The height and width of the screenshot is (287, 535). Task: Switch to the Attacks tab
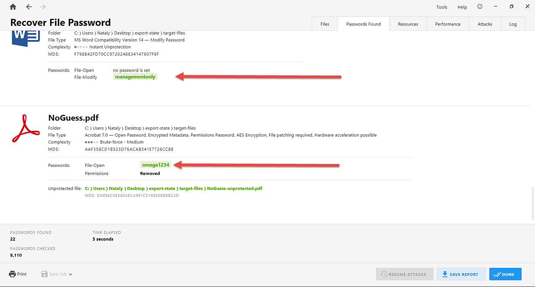485,24
